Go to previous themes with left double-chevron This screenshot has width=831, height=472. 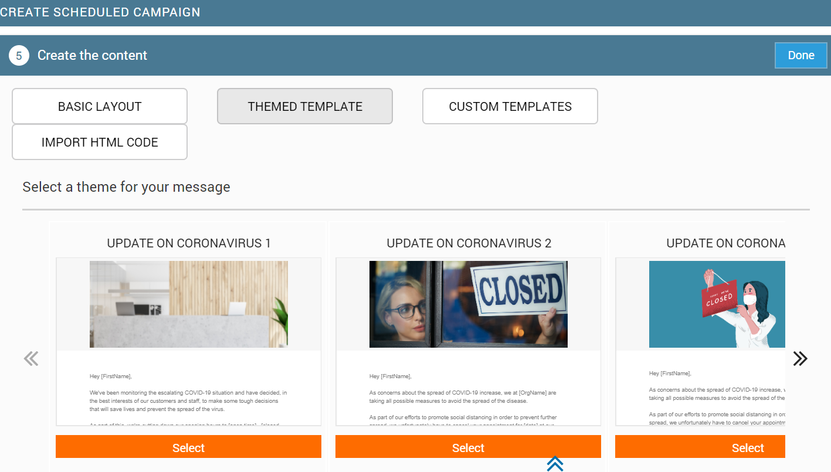click(31, 358)
